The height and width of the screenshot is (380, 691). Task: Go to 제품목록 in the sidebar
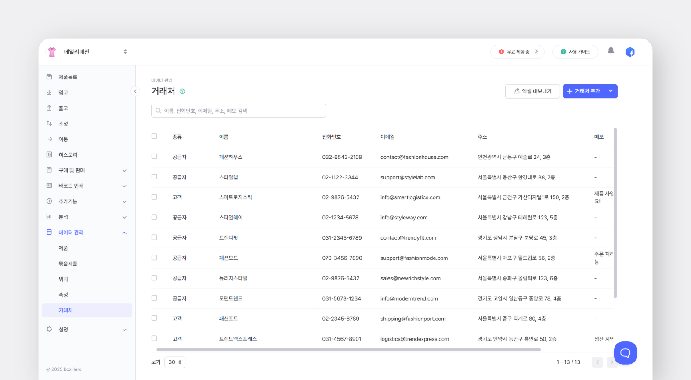tap(68, 77)
